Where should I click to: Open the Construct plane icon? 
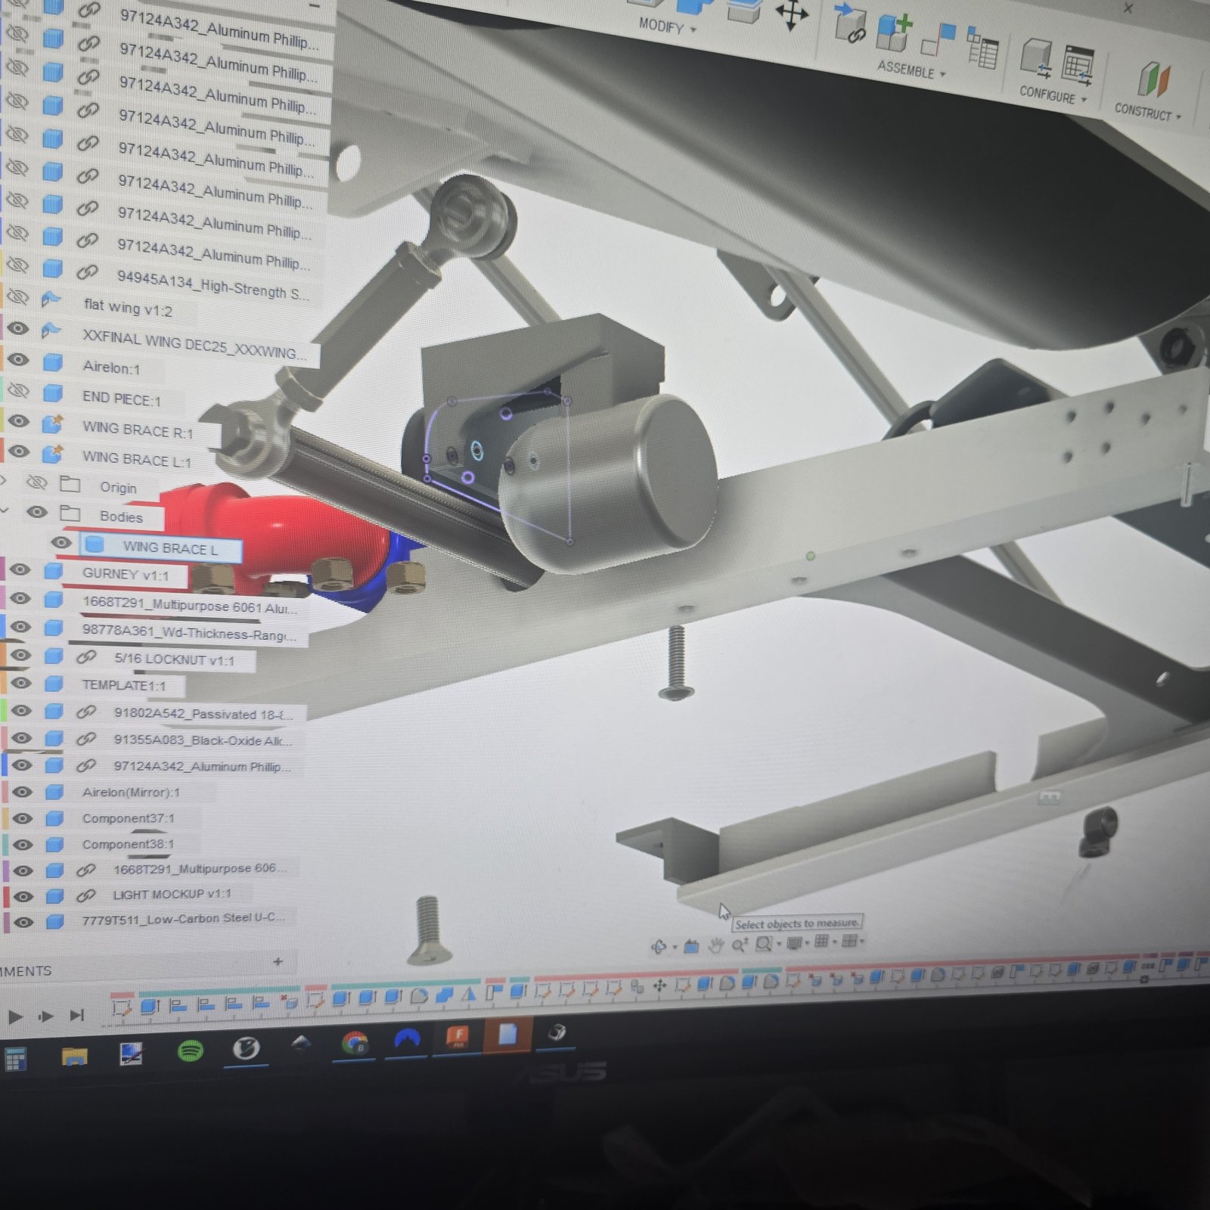coord(1153,79)
